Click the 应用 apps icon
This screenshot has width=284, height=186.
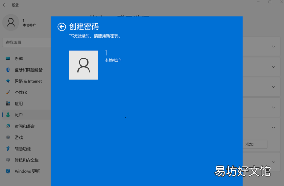point(8,103)
